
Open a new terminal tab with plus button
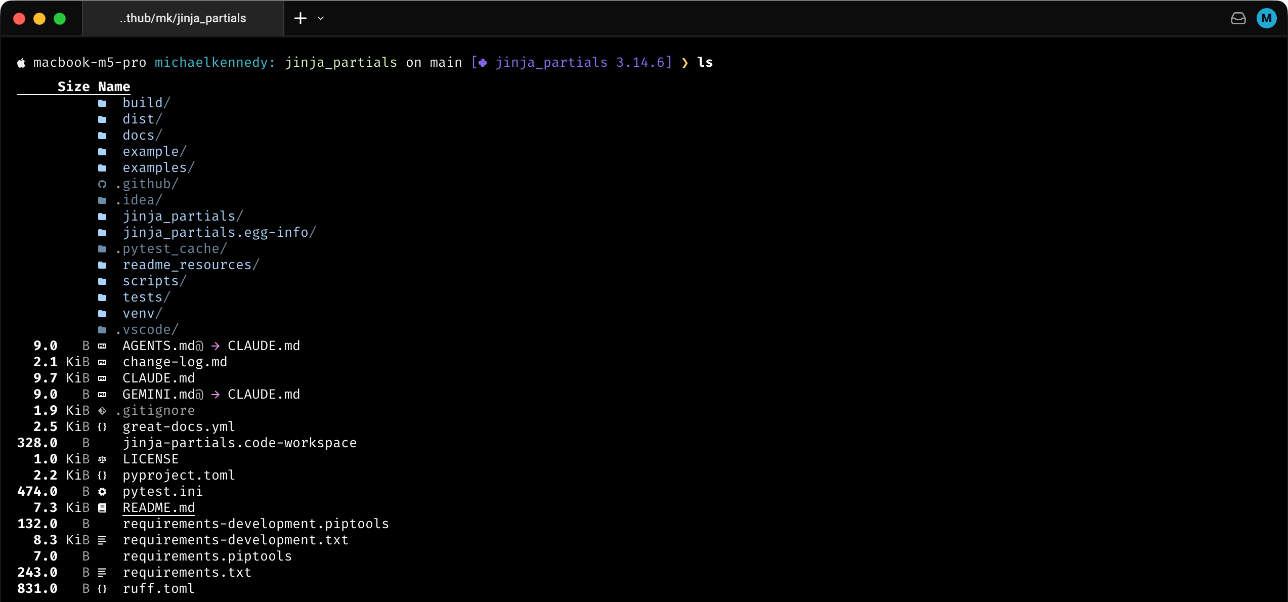coord(300,18)
